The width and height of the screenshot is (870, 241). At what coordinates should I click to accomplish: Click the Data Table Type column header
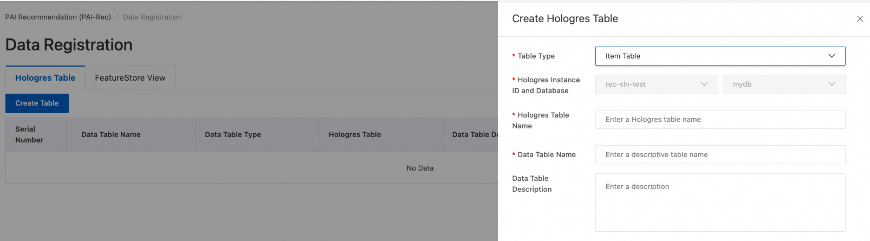233,134
